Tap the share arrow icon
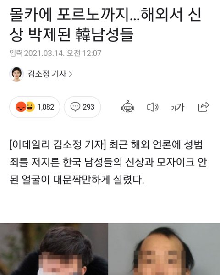Image resolution: width=220 pixels, height=275 pixels. 203,107
